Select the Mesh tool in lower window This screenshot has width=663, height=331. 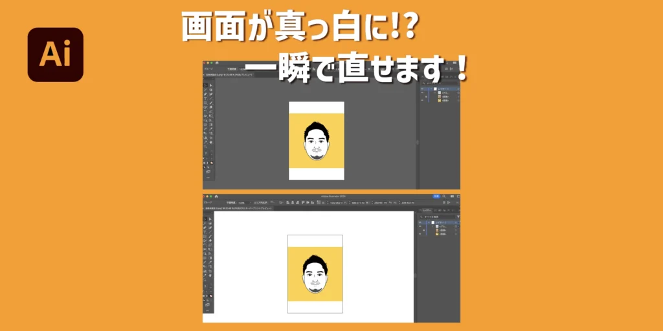[205, 257]
